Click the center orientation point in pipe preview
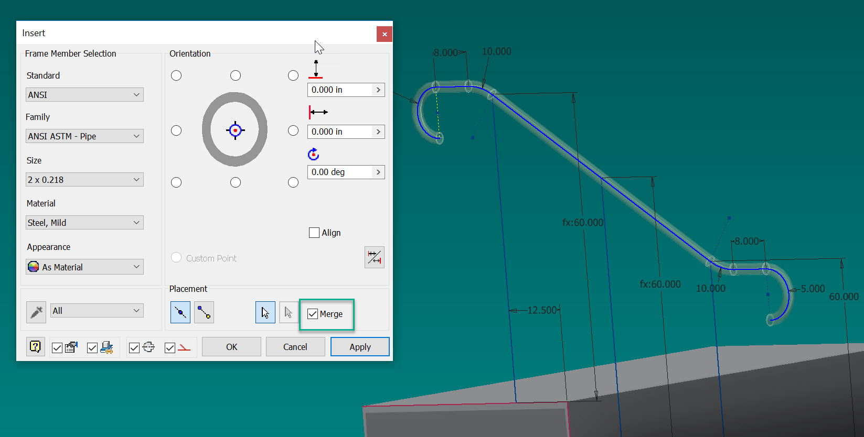This screenshot has height=437, width=864. pos(235,130)
